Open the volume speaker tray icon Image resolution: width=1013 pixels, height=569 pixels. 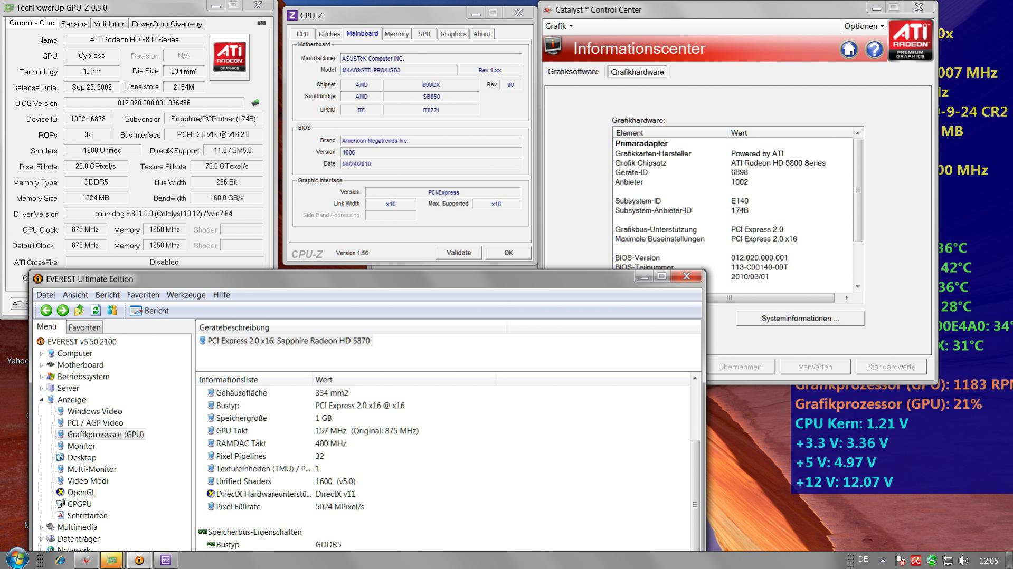[963, 561]
